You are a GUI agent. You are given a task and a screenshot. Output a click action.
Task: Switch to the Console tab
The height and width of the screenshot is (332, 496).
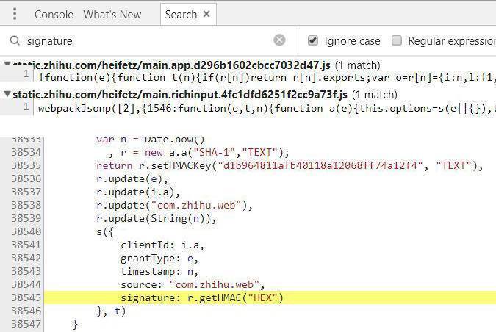[x=54, y=15]
